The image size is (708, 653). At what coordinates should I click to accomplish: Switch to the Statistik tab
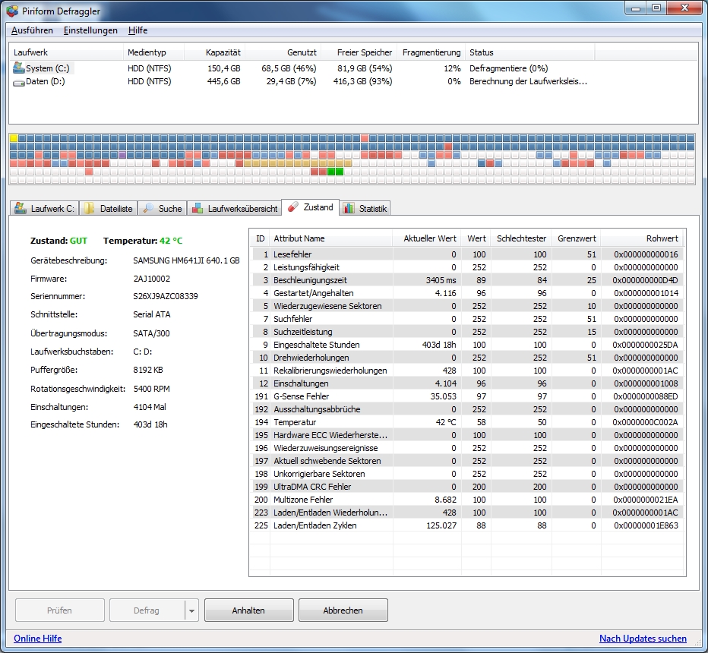(365, 208)
